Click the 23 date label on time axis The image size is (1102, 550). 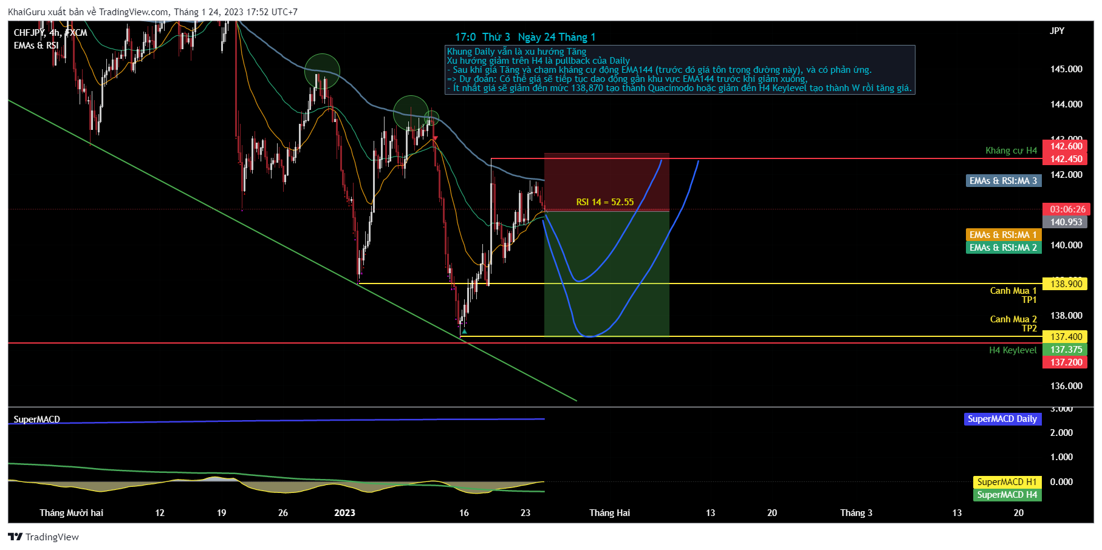pyautogui.click(x=525, y=513)
